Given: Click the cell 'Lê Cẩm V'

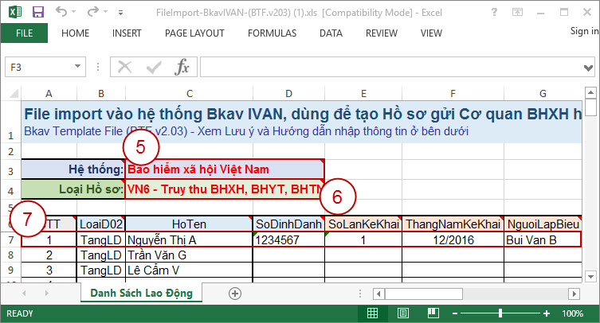Looking at the screenshot, I should 189,270.
